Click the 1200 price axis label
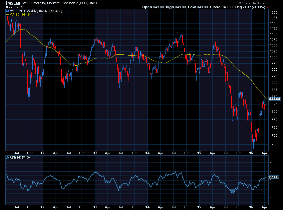Viewport: 283px width, 210px height. coord(274,13)
